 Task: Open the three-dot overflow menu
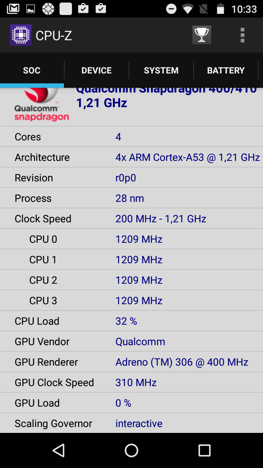(242, 35)
